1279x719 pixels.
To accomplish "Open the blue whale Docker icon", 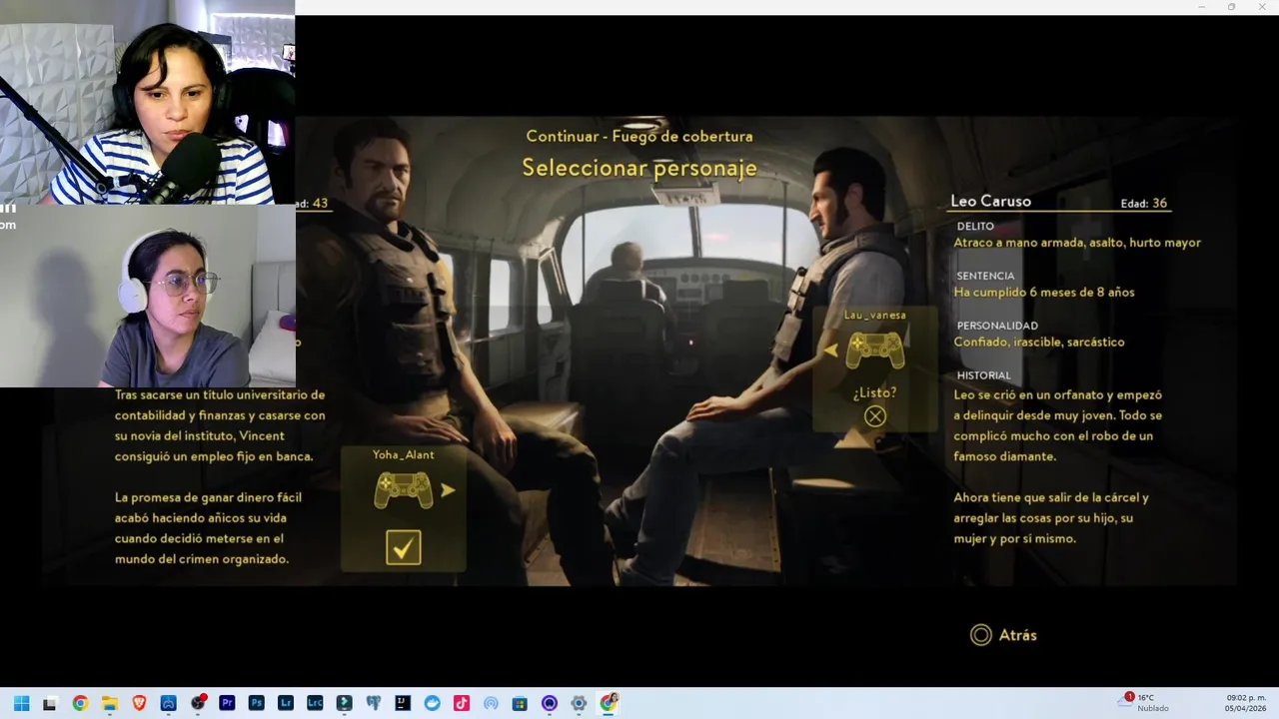I will (432, 703).
